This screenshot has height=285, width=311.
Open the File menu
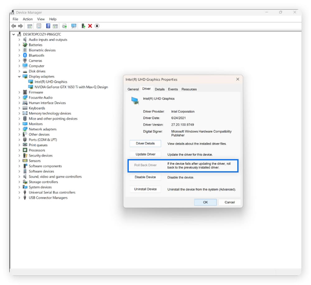tap(15, 19)
